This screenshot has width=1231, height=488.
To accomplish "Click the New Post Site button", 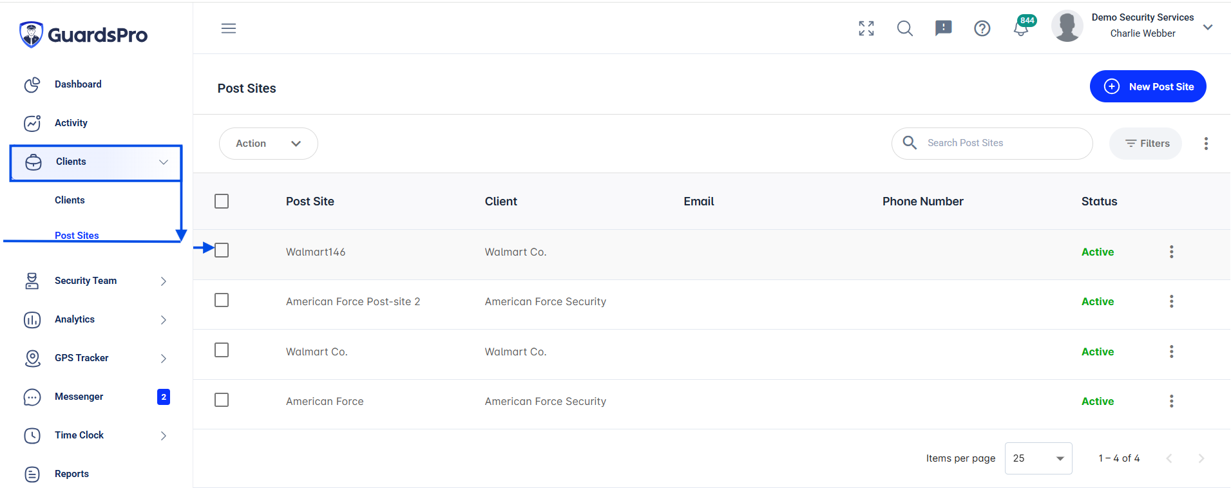I will tap(1148, 86).
